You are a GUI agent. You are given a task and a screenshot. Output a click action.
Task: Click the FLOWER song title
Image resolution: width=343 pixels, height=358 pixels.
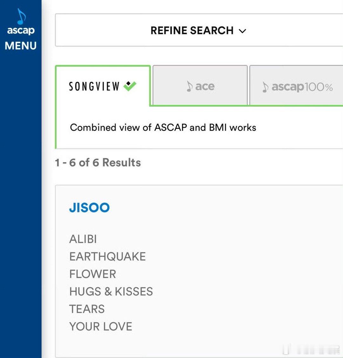[92, 274]
